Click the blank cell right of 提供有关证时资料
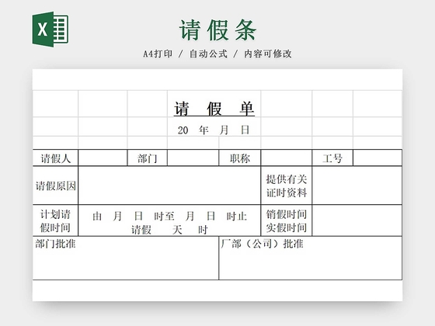This screenshot has width=435, height=326. (x=357, y=186)
